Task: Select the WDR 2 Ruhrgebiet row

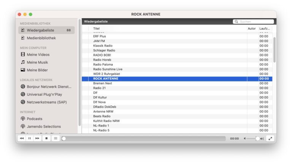Action: 177,74
